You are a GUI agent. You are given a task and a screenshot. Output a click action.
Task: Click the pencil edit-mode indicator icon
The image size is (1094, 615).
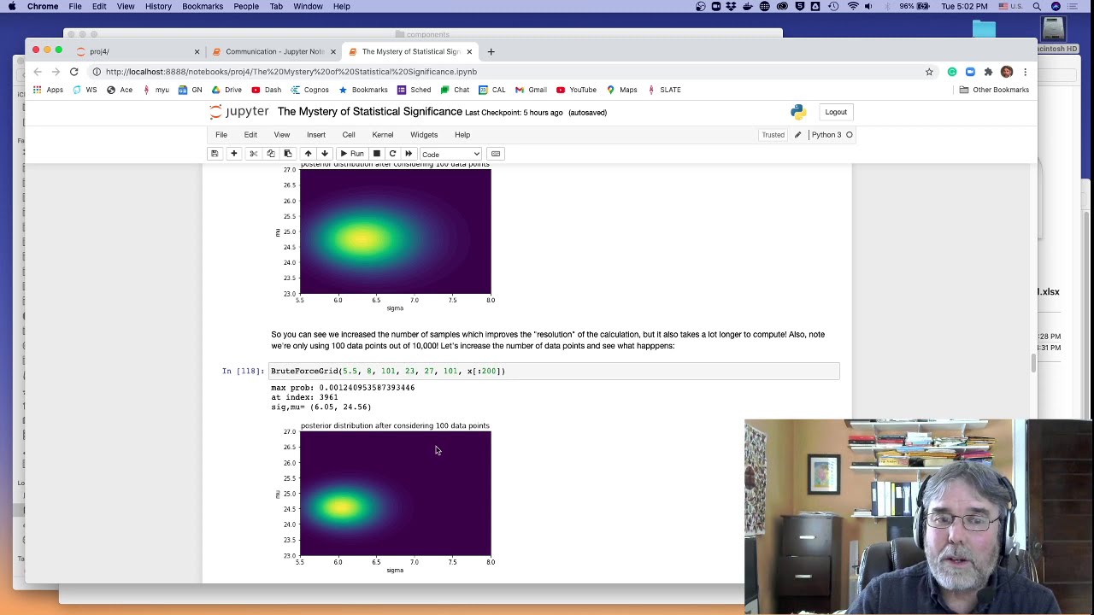click(x=798, y=135)
